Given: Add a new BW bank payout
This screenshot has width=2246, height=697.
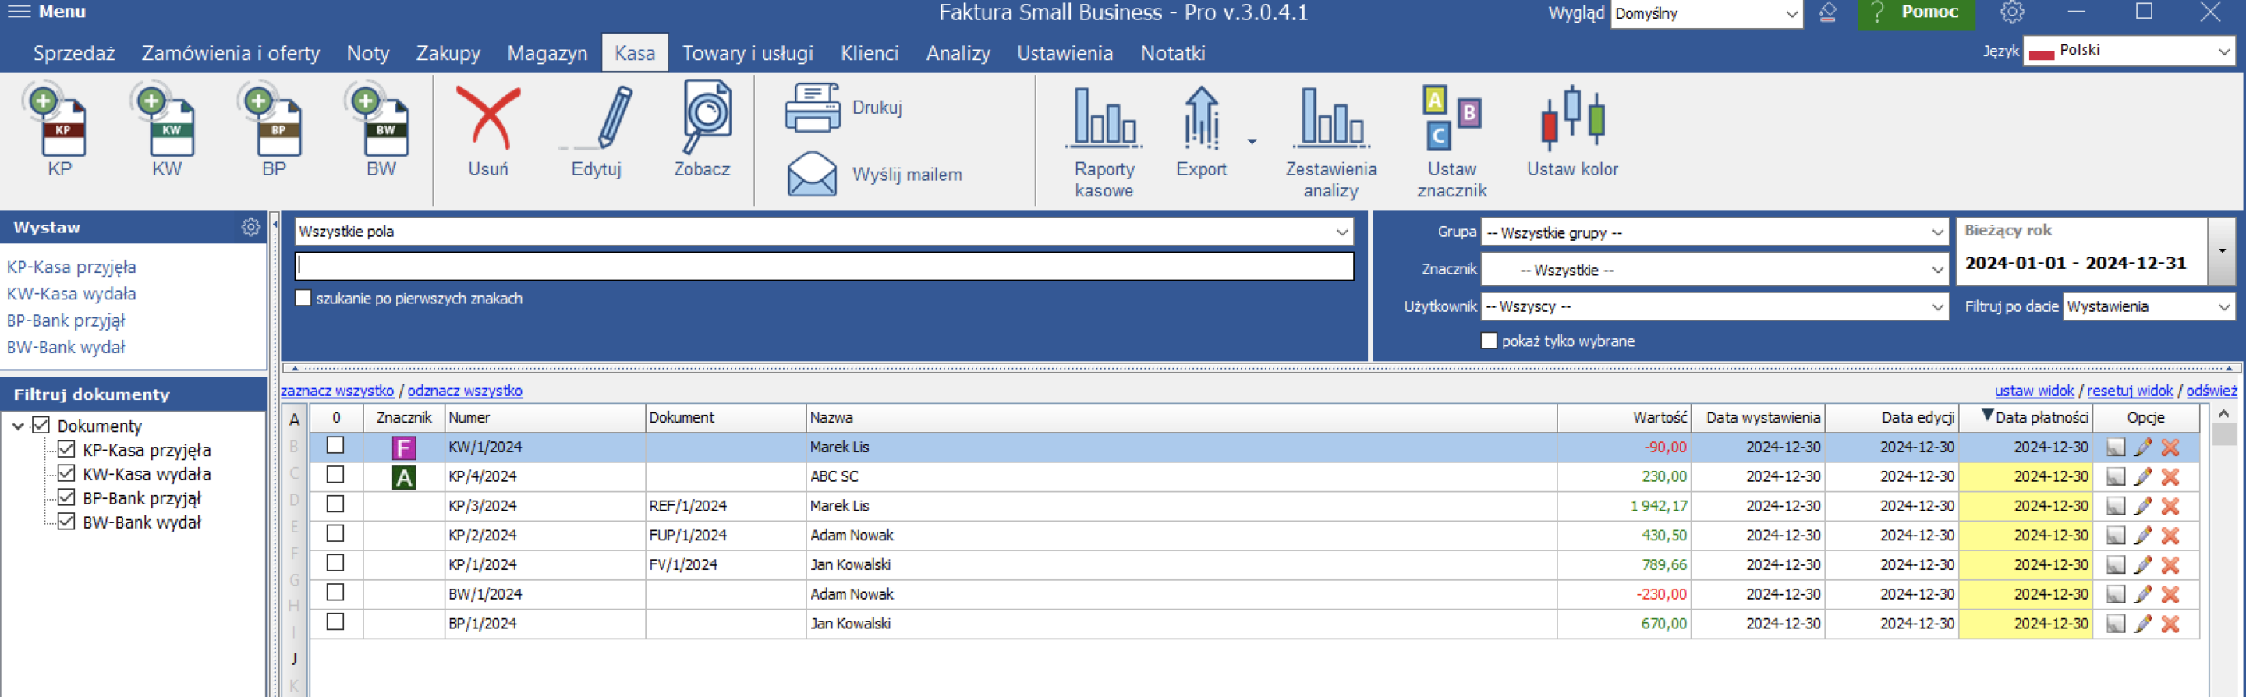Looking at the screenshot, I should (380, 129).
